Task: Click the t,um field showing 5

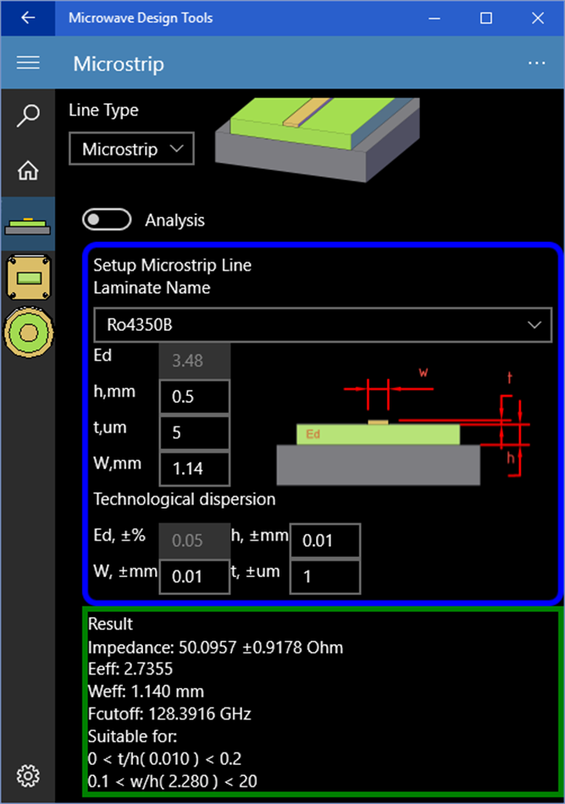Action: (x=195, y=432)
